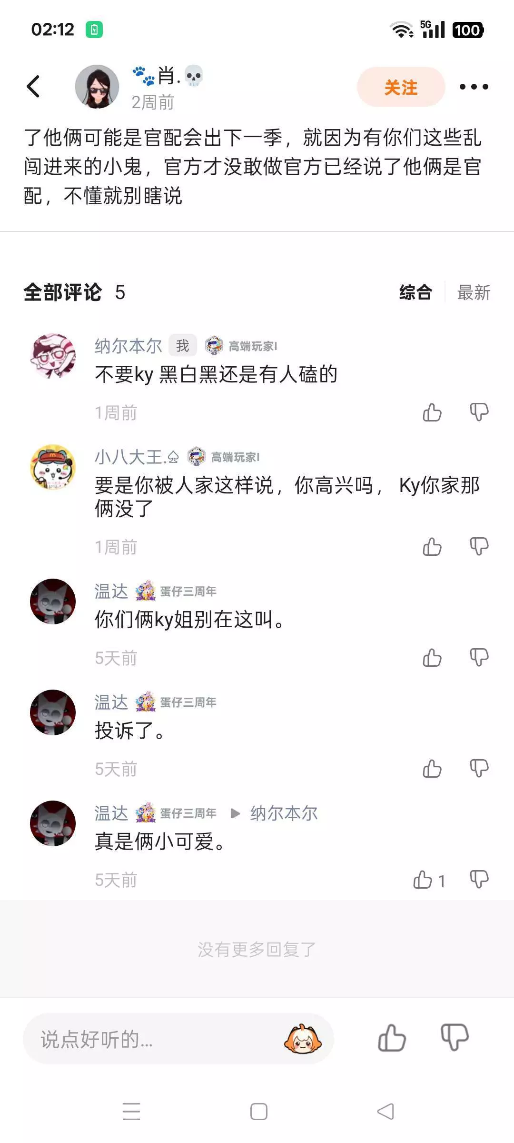This screenshot has height=1143, width=514.
Task: Dislike 小八大王's comment
Action: point(479,547)
